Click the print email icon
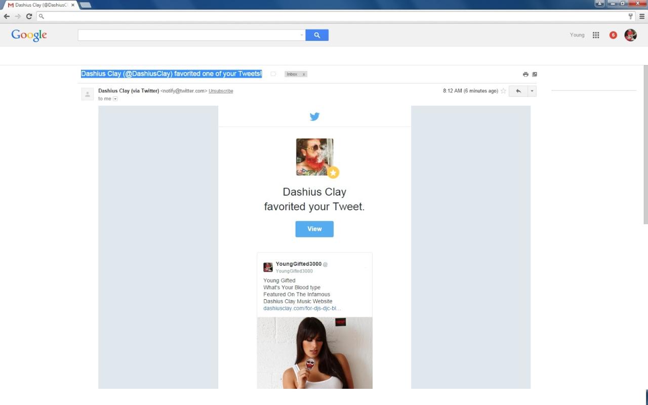This screenshot has height=405, width=648. pyautogui.click(x=525, y=74)
